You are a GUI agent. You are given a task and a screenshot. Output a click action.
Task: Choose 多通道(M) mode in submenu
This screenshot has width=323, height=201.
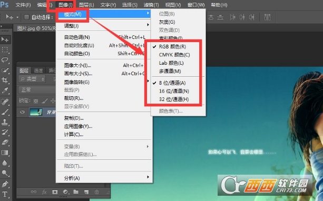(x=170, y=72)
